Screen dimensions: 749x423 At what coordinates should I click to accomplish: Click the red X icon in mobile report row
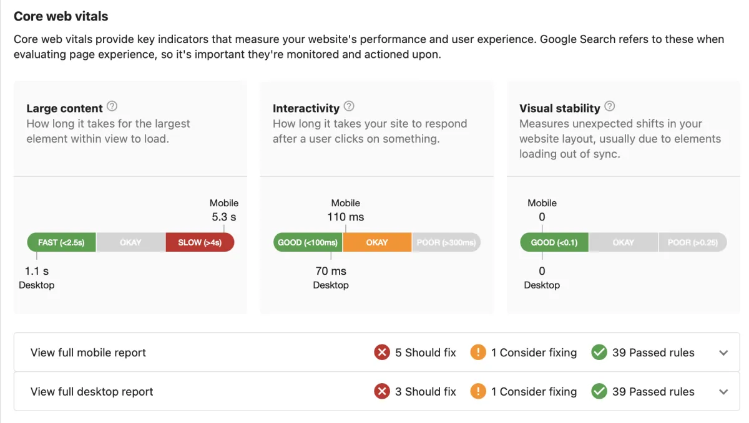coord(382,353)
